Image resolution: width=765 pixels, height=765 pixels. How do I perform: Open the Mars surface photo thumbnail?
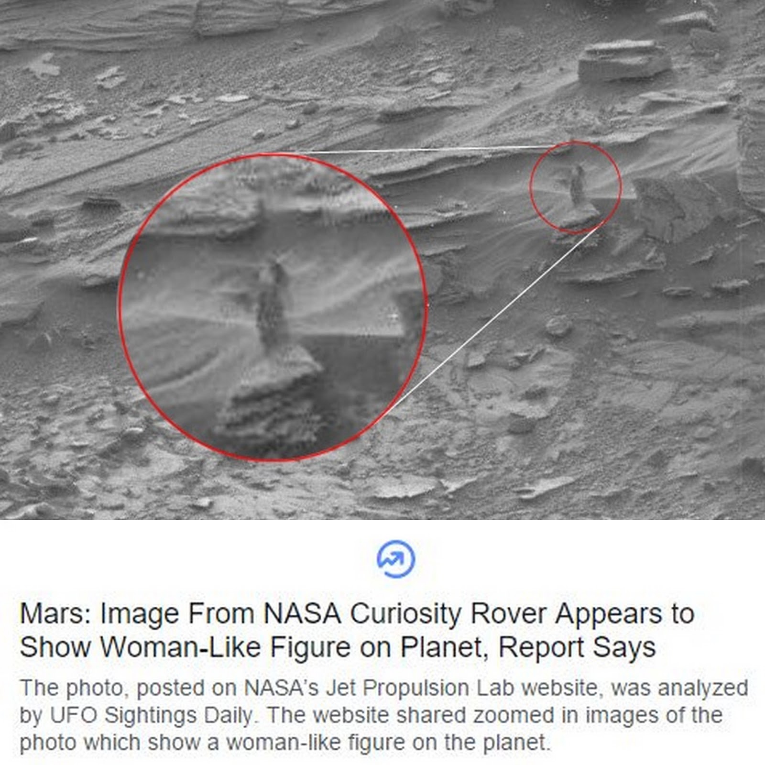coord(382,260)
